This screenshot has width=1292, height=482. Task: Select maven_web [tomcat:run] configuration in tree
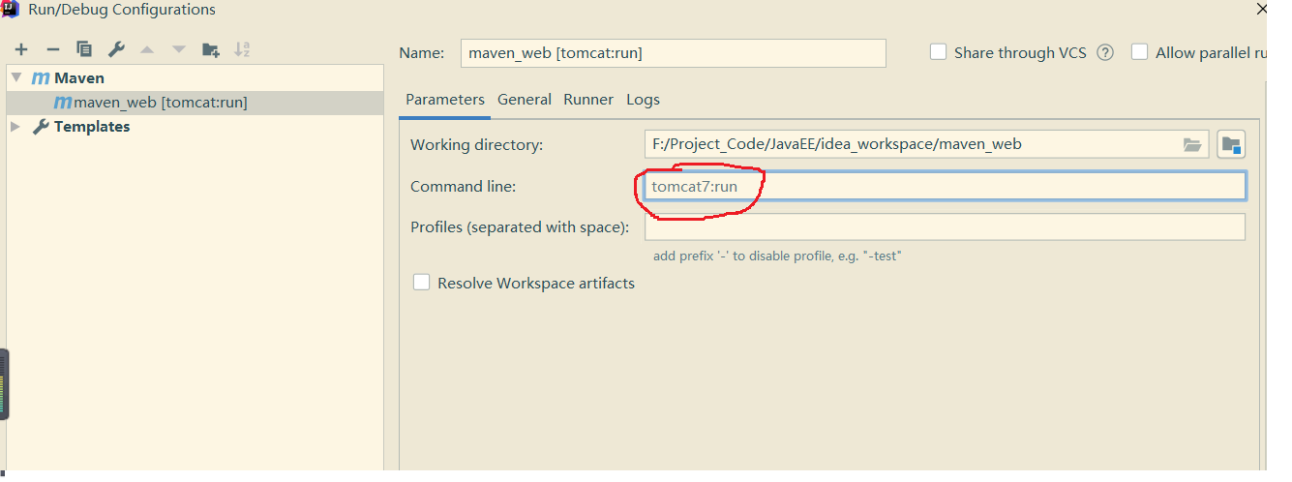click(195, 103)
